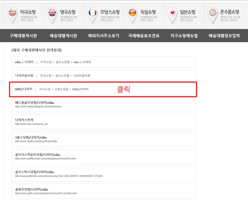Go to 배송대행게시판 menu
Image resolution: width=248 pixels, height=200 pixels.
64,36
